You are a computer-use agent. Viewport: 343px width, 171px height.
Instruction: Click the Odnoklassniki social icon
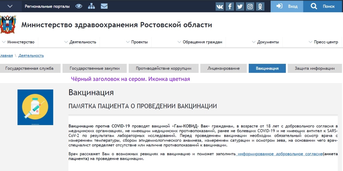260,6
